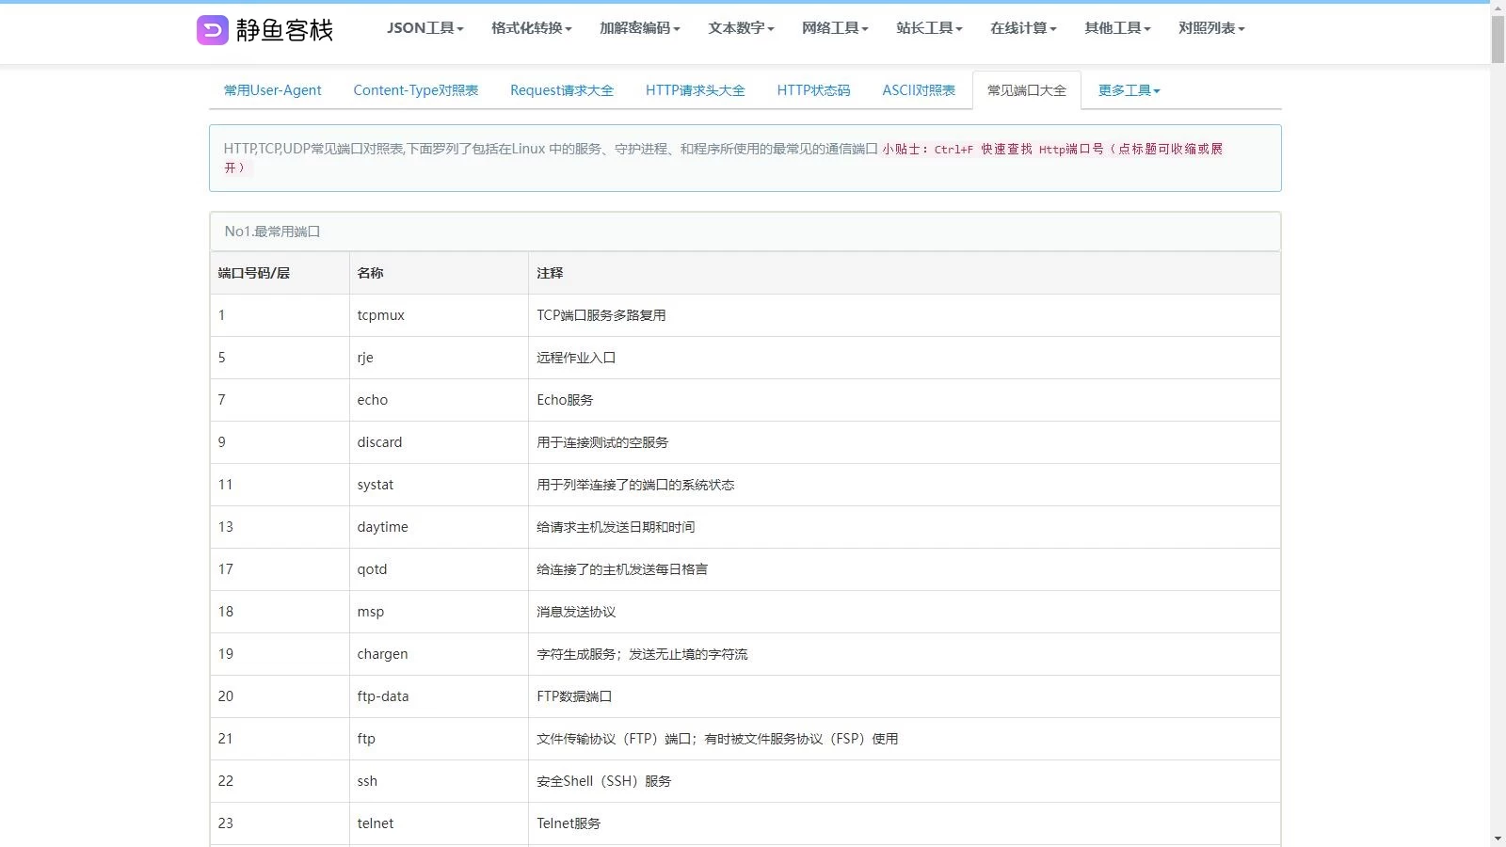Open the 在线计算 menu

click(x=1023, y=28)
